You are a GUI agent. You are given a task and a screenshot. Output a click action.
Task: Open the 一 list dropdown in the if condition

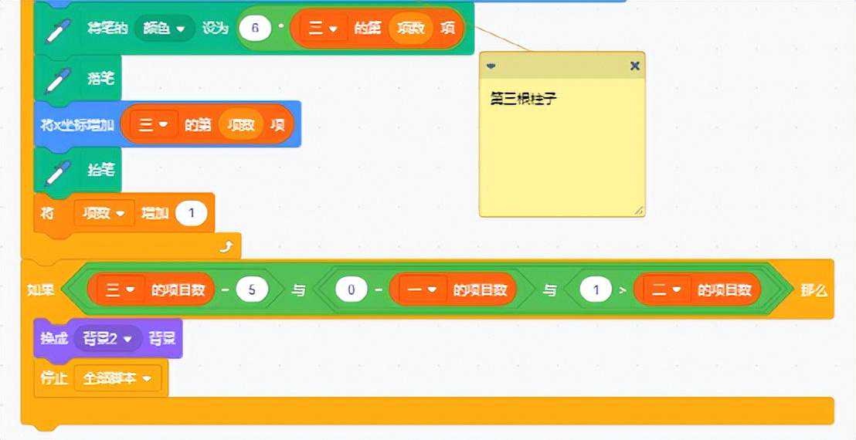(x=417, y=290)
